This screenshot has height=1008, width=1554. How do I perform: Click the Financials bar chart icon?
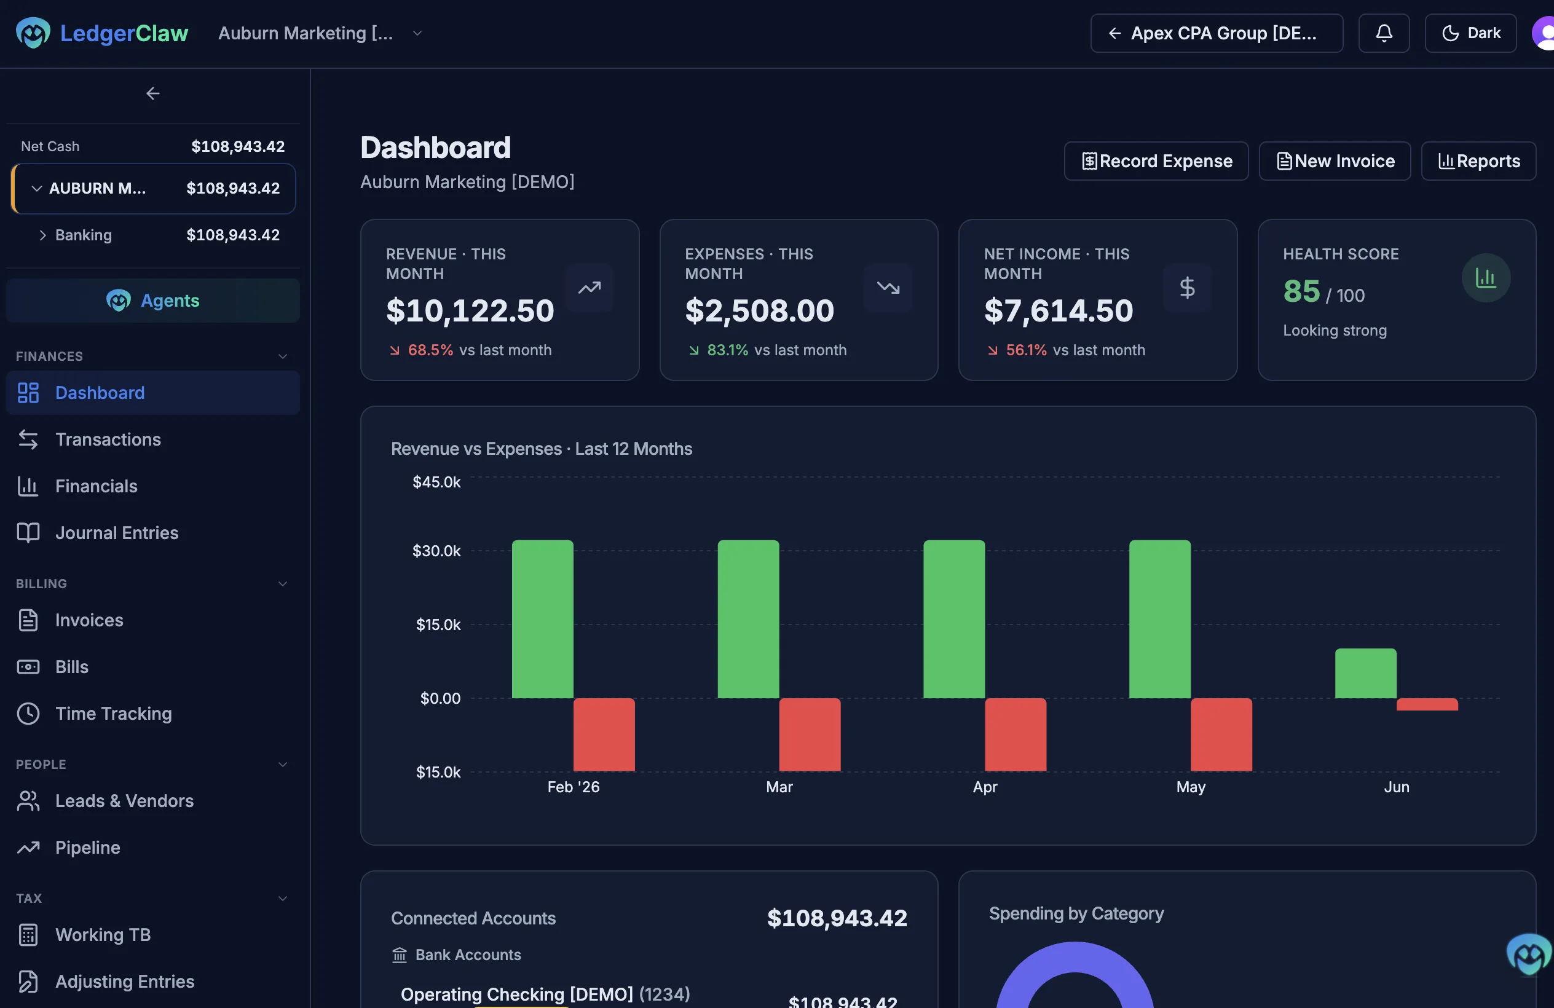pyautogui.click(x=28, y=486)
